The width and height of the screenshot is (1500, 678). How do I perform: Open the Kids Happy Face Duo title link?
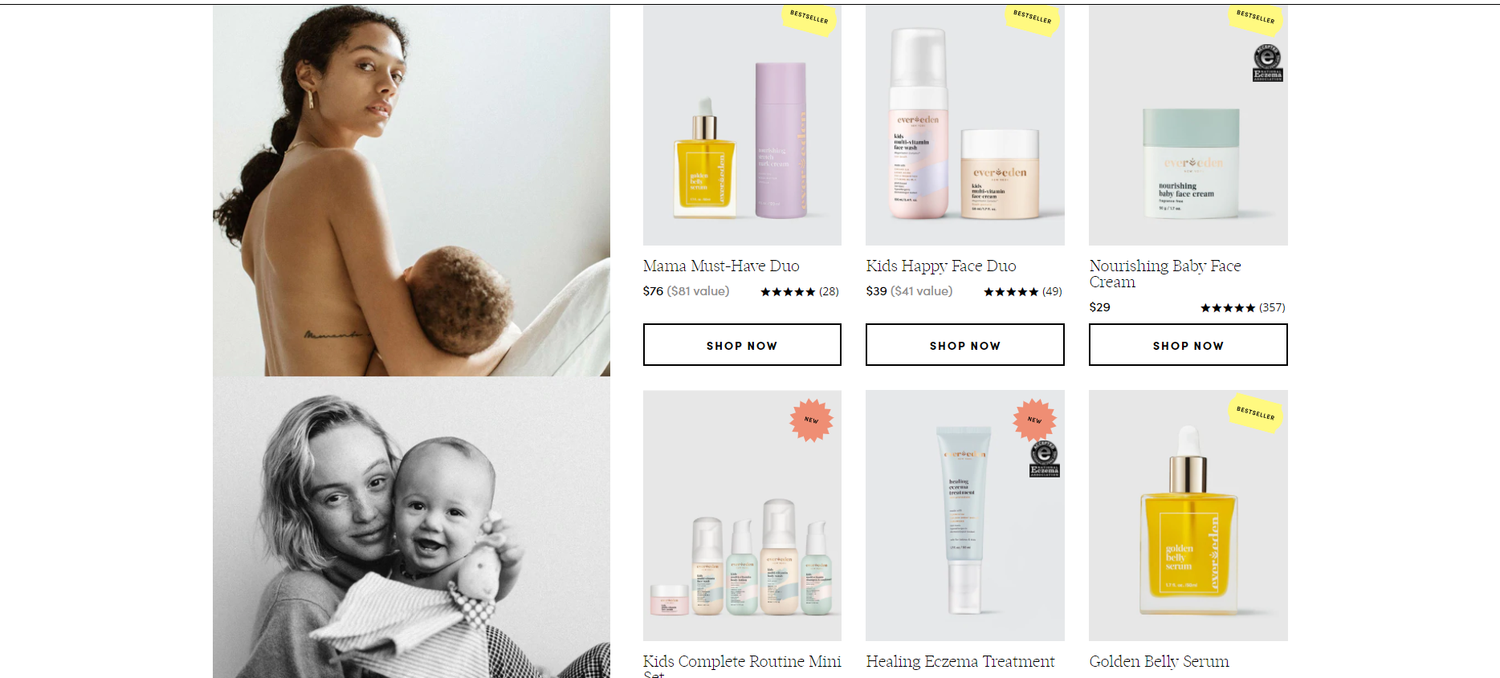tap(941, 266)
